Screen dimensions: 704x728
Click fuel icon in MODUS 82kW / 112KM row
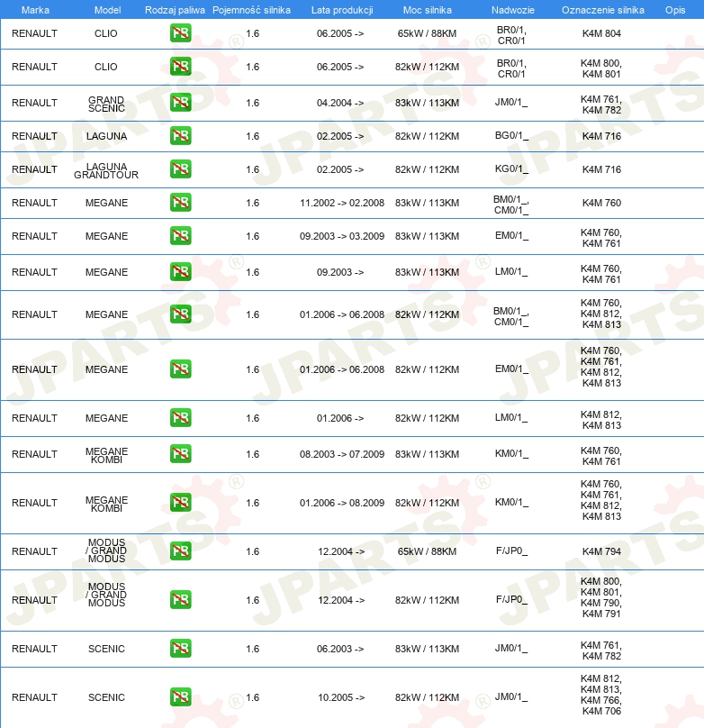pyautogui.click(x=180, y=600)
